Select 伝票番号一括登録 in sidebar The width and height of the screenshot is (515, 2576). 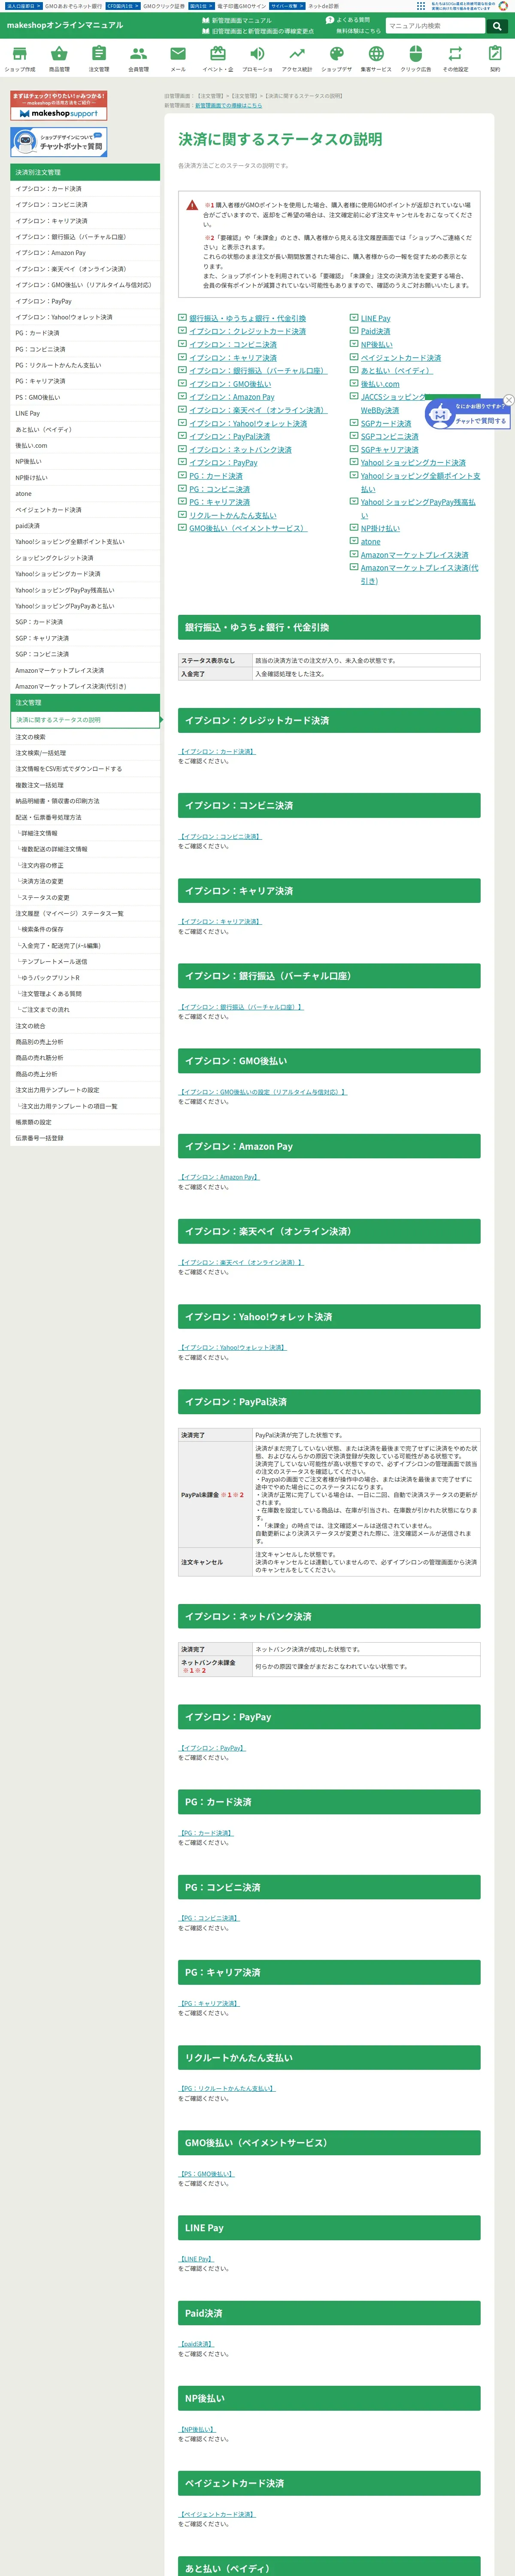pyautogui.click(x=85, y=1138)
